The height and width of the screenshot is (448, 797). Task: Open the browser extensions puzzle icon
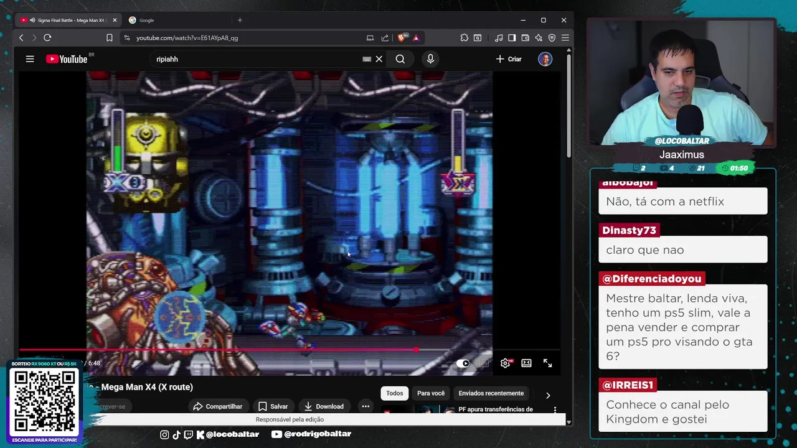click(x=465, y=38)
